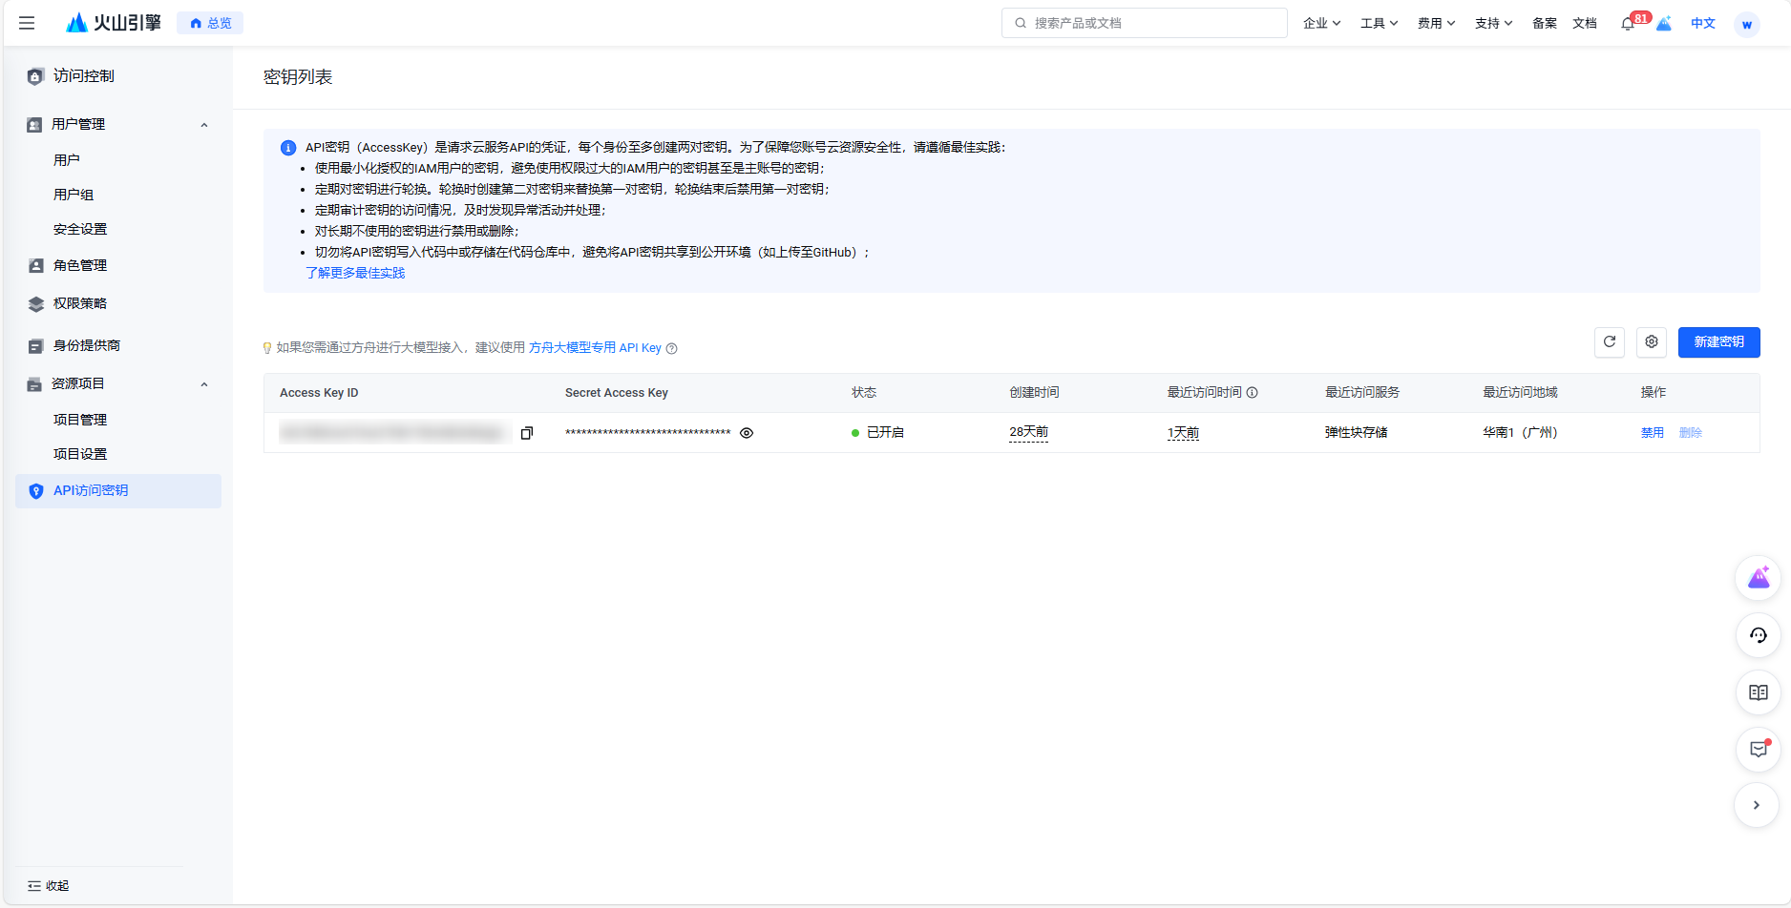Open table column settings gear
The image size is (1791, 908).
coord(1651,342)
